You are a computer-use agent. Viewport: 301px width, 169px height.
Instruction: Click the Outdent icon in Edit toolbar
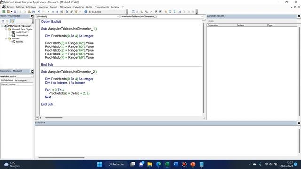(x=160, y=12)
